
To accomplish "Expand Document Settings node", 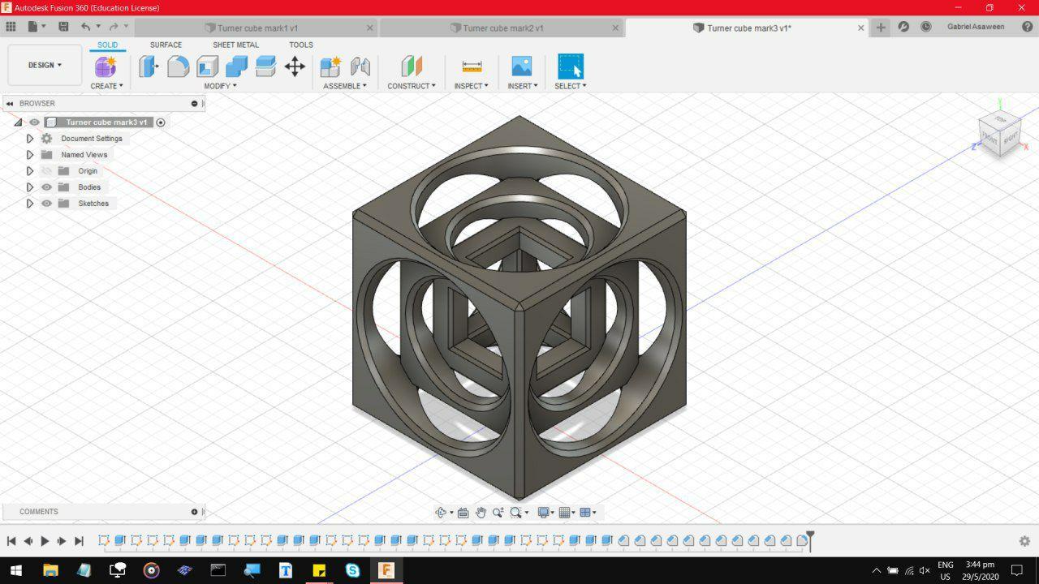I will pos(30,139).
